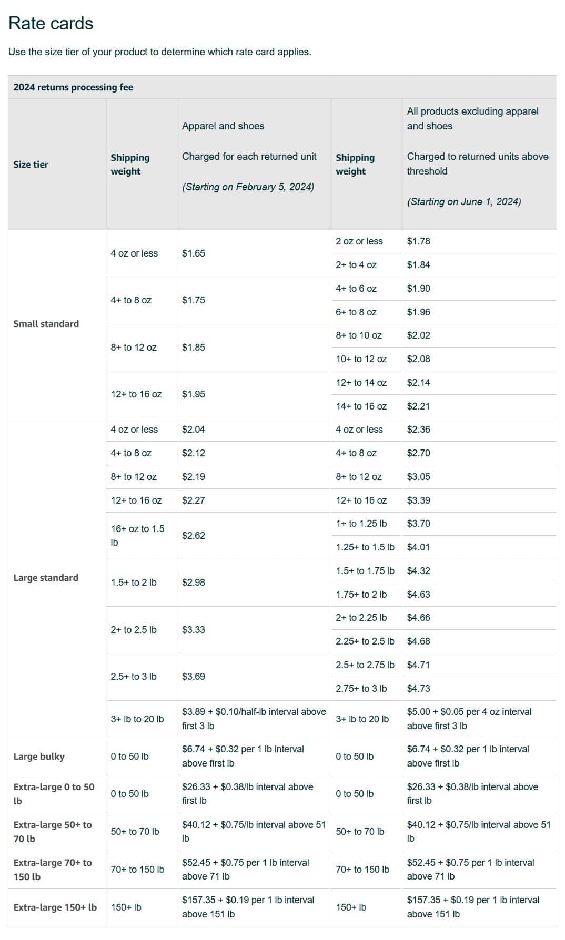Select the Starting on February 5, 2024 note
The width and height of the screenshot is (565, 940).
click(248, 187)
